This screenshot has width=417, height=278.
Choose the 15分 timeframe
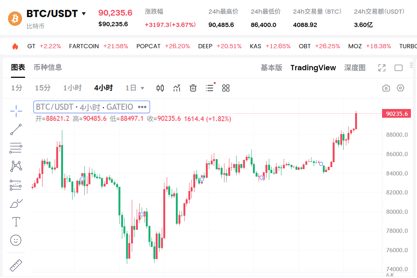click(x=43, y=88)
